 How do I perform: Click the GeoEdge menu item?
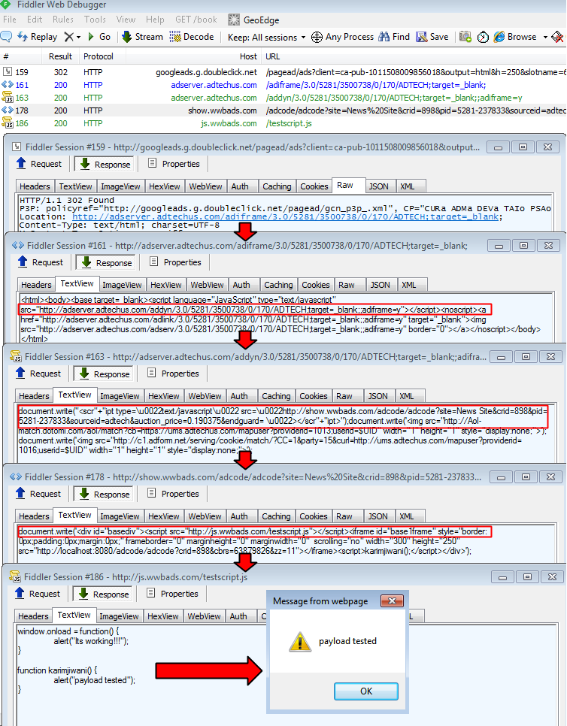click(x=253, y=20)
